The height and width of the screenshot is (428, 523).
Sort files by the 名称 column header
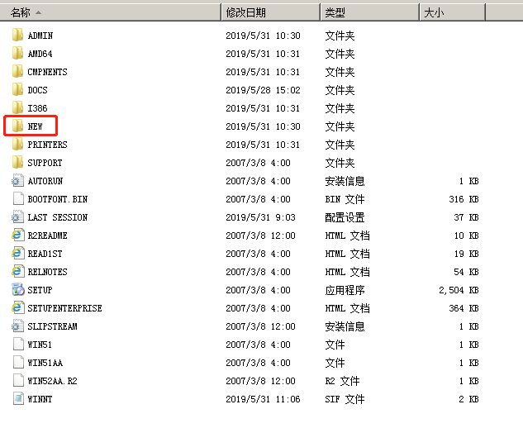tap(21, 12)
